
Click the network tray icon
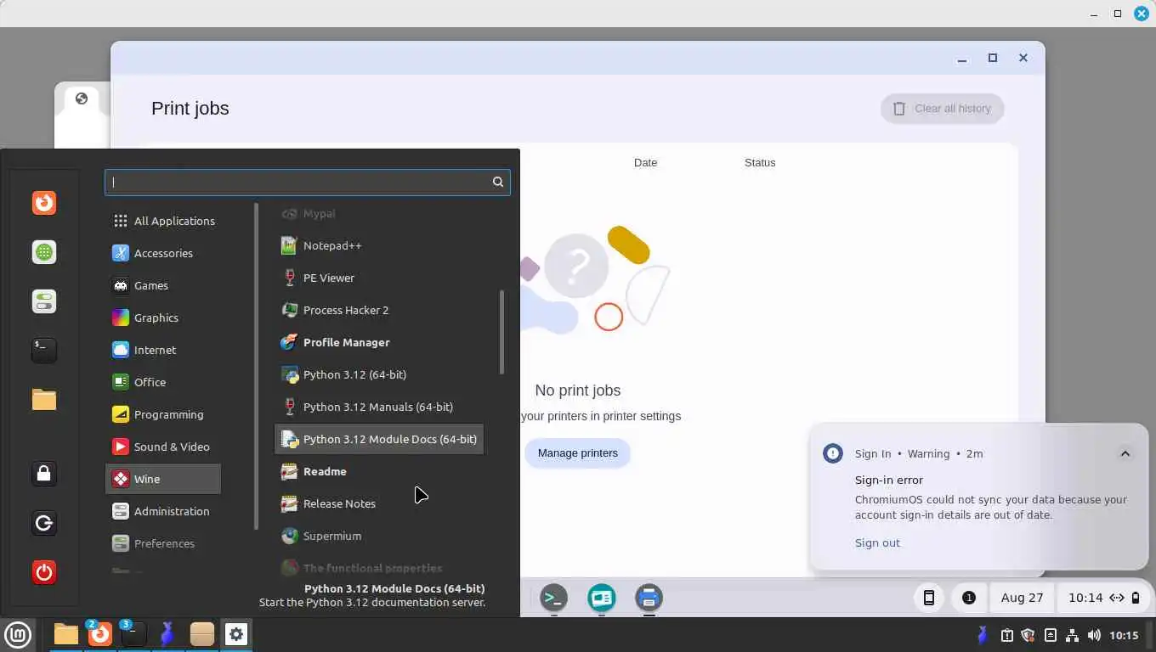click(1072, 635)
